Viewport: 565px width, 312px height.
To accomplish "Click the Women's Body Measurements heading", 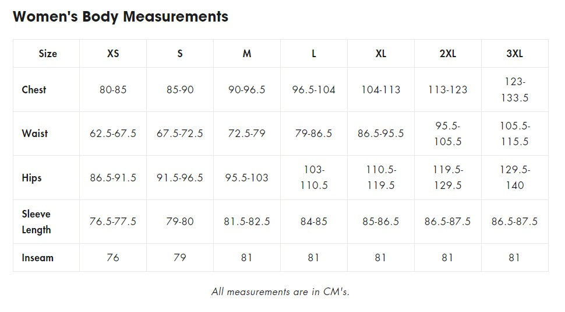I will click(x=121, y=17).
